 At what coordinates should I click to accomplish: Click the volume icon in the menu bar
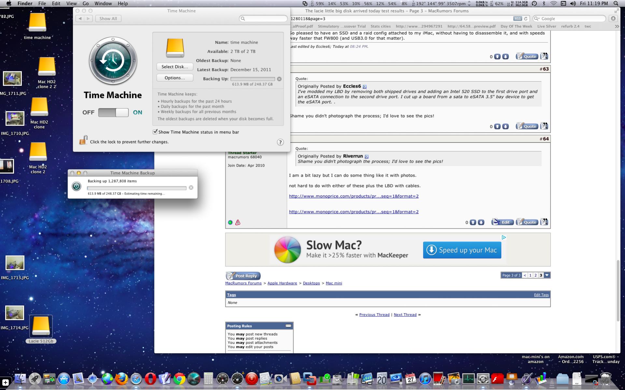click(x=573, y=4)
